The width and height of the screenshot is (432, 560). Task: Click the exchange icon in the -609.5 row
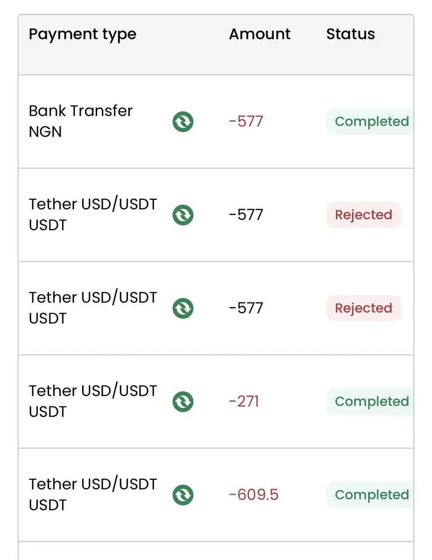coord(183,495)
